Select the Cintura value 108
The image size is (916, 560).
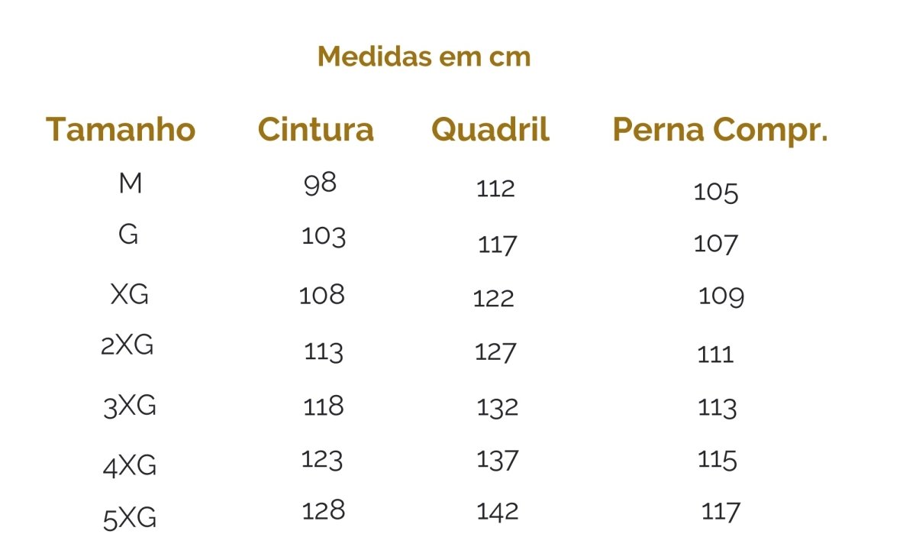tap(322, 294)
